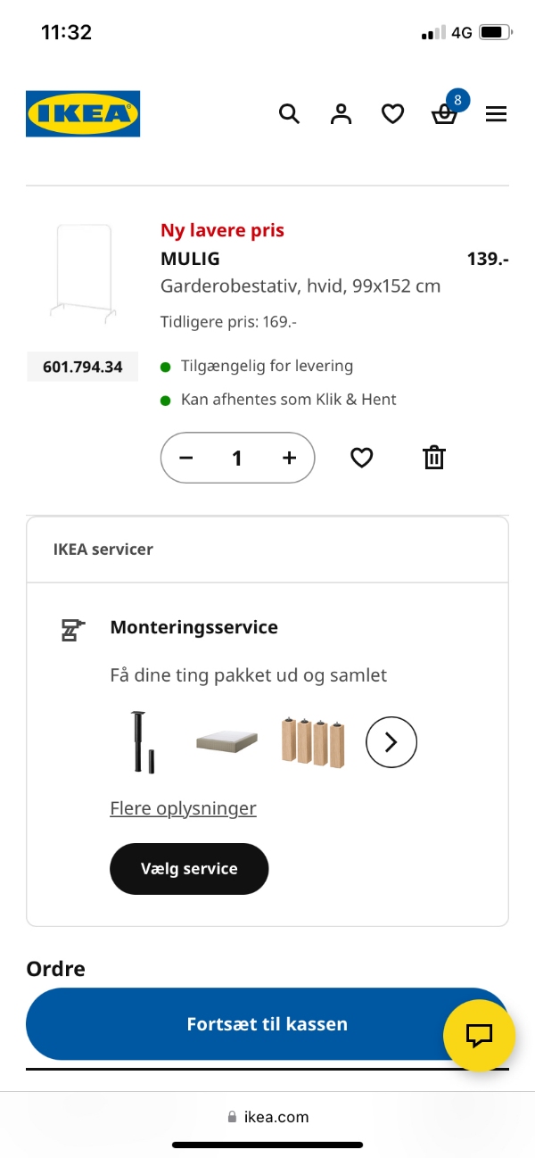The image size is (535, 1158).
Task: Open the shopping basket with 8 items
Action: pyautogui.click(x=444, y=115)
